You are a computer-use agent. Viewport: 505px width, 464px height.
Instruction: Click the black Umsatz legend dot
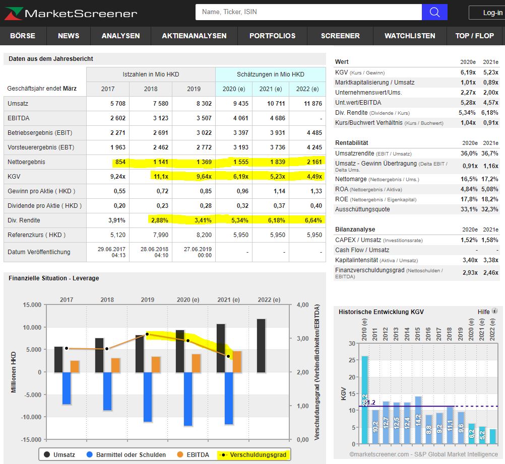[x=46, y=454]
